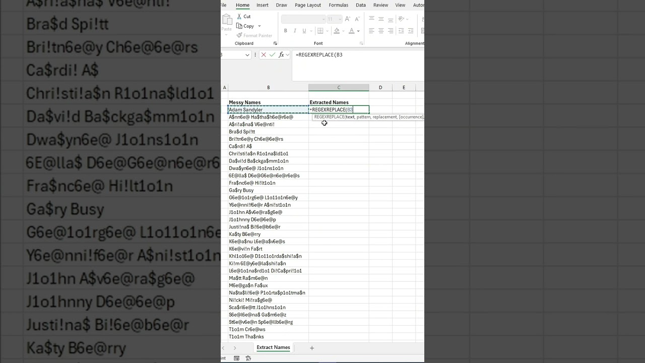The width and height of the screenshot is (645, 363).
Task: Click the Copy icon in Clipboard
Action: pyautogui.click(x=239, y=26)
